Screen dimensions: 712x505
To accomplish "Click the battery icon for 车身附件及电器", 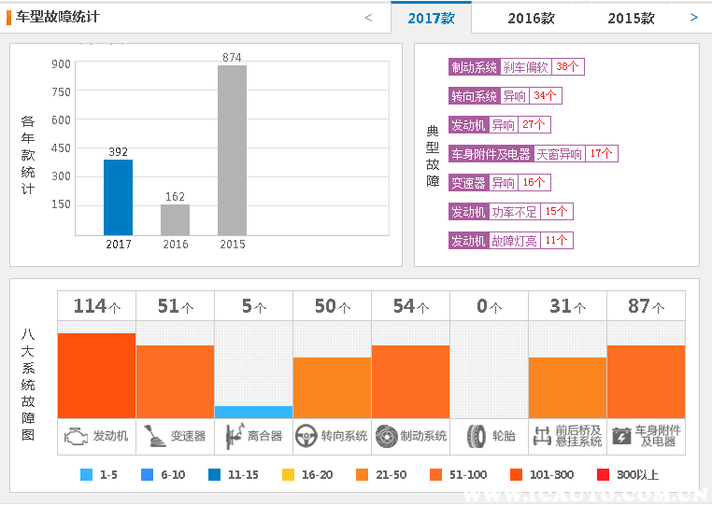I will (620, 435).
